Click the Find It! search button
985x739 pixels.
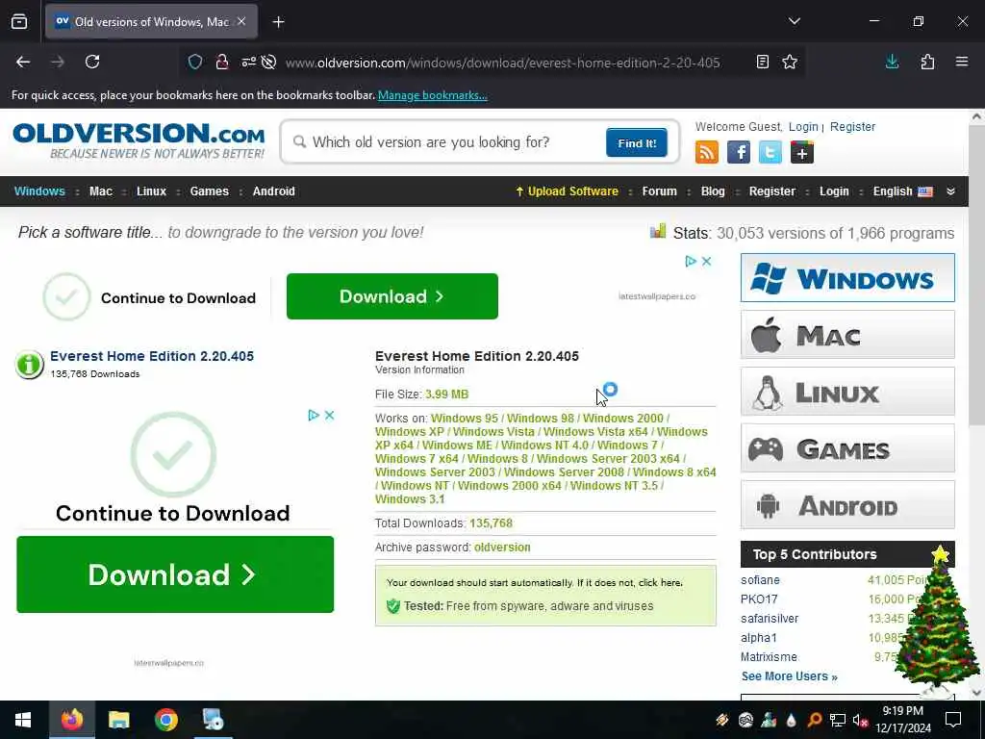(x=637, y=142)
